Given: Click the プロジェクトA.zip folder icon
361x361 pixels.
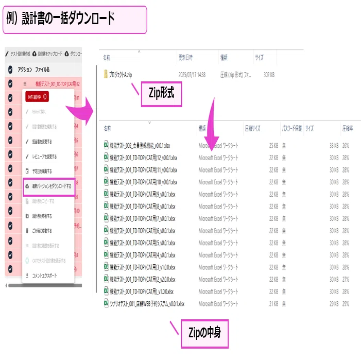Looking at the screenshot, I should [106, 74].
